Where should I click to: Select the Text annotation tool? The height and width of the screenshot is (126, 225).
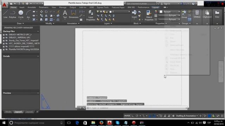pyautogui.click(x=65, y=14)
